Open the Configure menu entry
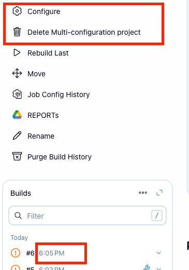Image resolution: width=189 pixels, height=270 pixels. (x=44, y=11)
